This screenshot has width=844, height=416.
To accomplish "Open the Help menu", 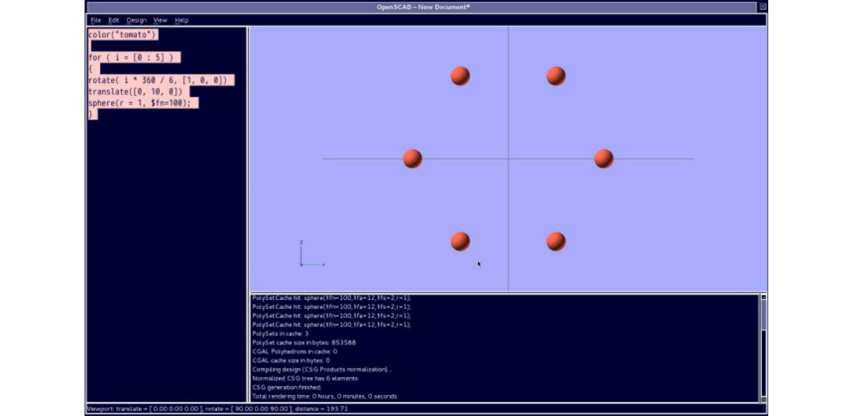I will pos(182,20).
